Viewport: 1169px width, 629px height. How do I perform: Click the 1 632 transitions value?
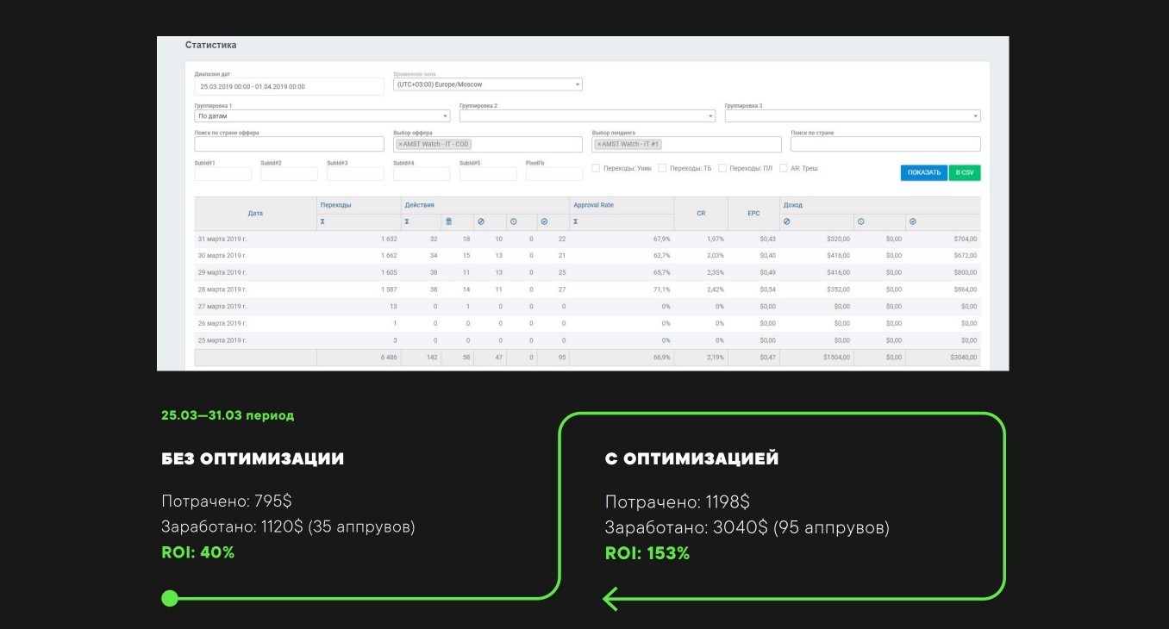(x=389, y=239)
